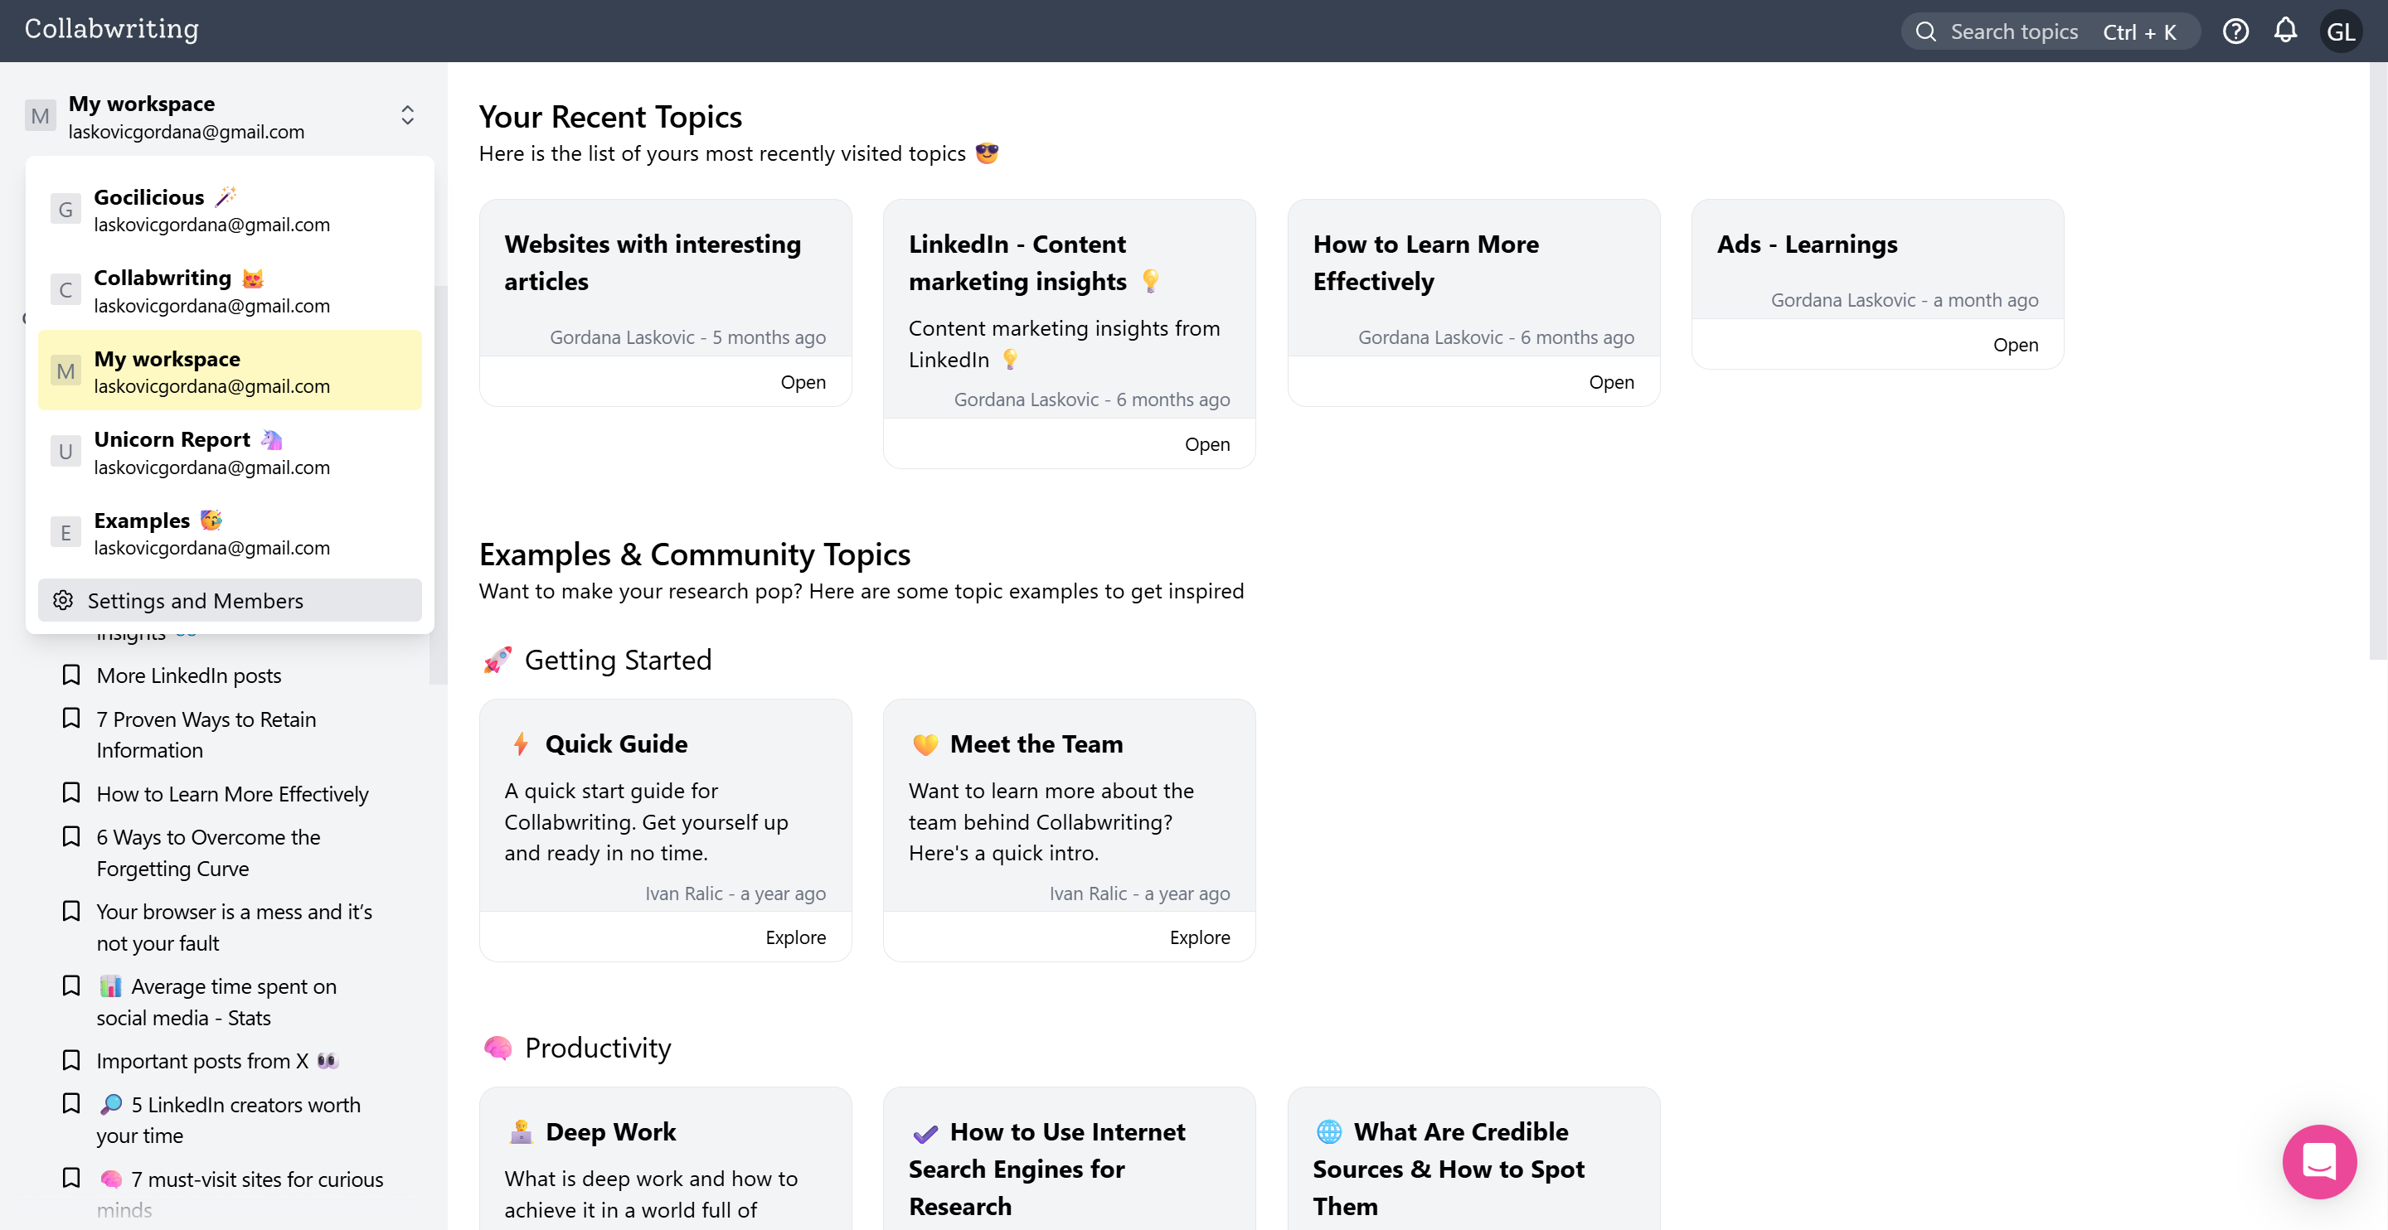This screenshot has width=2388, height=1230.
Task: Click the page vertical scrollbar
Action: [2379, 361]
